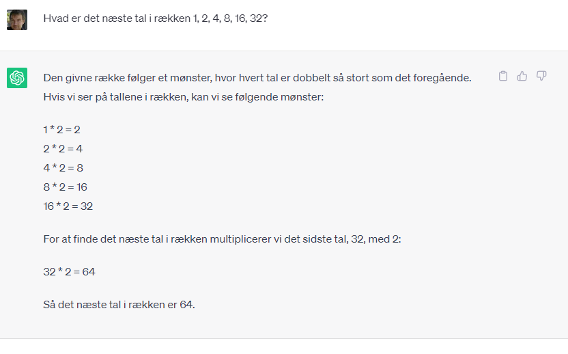Click the question starting with "Hvad er det næste tal"

click(155, 18)
